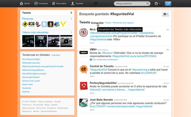Click the yellow V logo avatar
Viewport: 191px width, 117px height.
point(63,24)
